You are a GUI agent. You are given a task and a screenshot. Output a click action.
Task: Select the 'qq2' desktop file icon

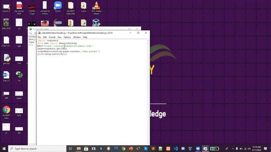[x=19, y=41]
